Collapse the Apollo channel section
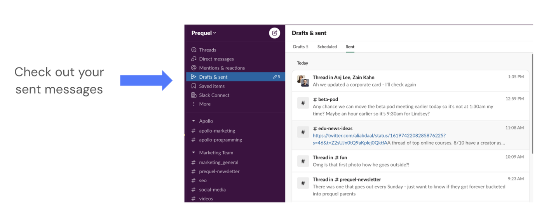The width and height of the screenshot is (544, 209). [194, 121]
